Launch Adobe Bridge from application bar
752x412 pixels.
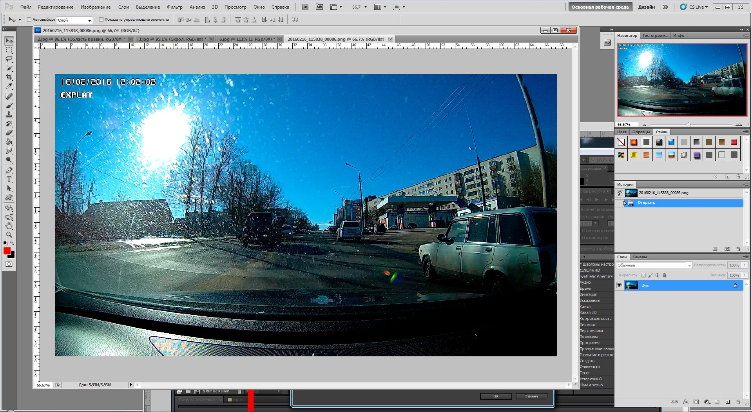[306, 7]
